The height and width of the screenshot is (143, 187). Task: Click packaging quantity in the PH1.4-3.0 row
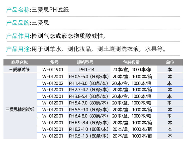point(132,83)
